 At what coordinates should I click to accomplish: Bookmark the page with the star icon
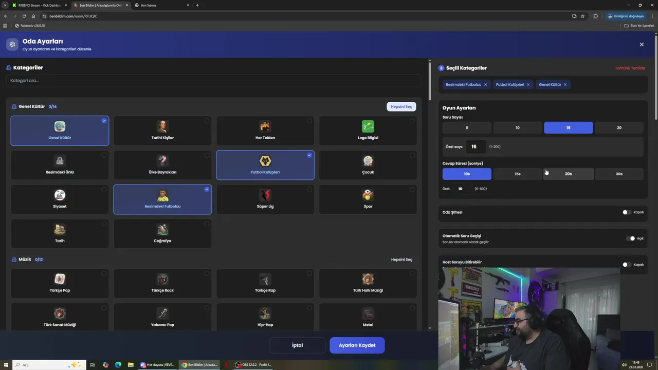pyautogui.click(x=582, y=16)
